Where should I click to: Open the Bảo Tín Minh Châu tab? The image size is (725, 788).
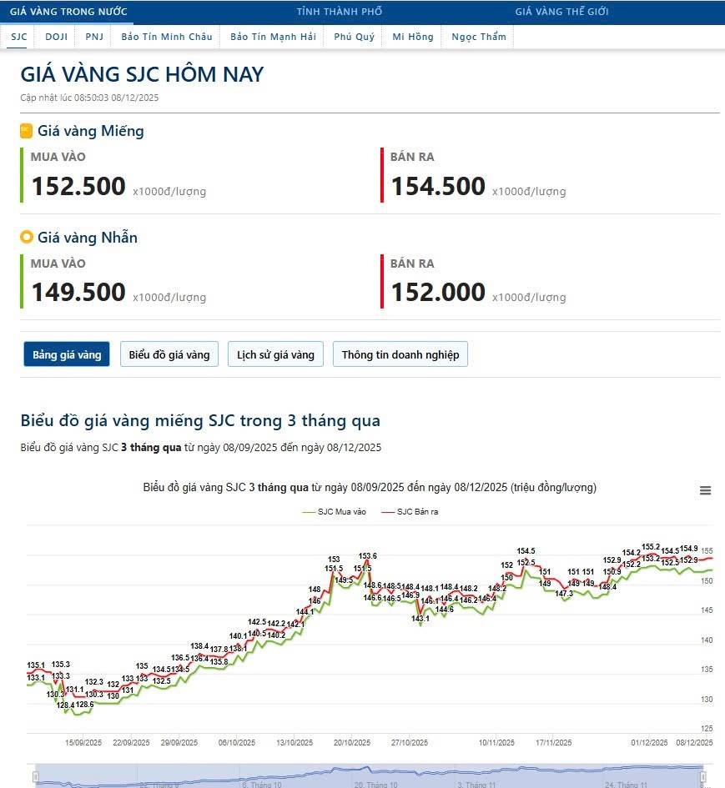point(167,37)
